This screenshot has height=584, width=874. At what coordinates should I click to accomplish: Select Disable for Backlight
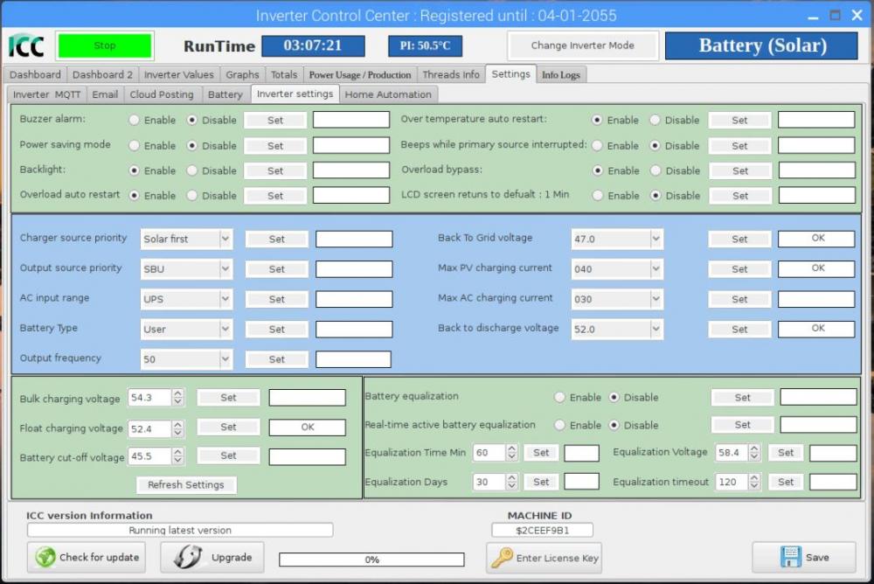tap(192, 170)
